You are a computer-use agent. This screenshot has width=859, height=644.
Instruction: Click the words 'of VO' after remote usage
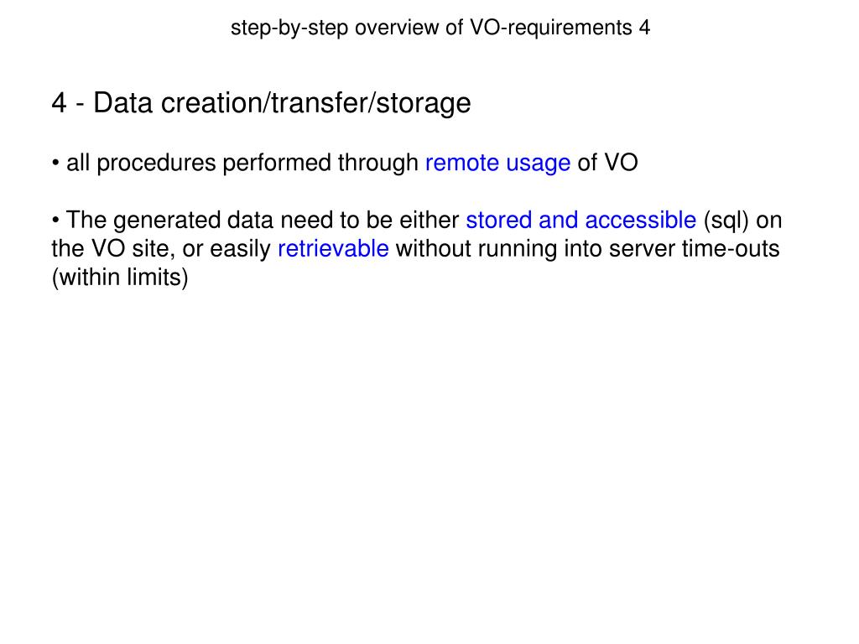click(x=607, y=164)
